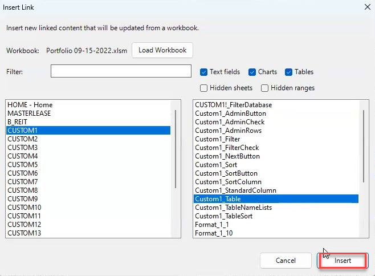
Task: Disable the Tables checkbox
Action: pyautogui.click(x=288, y=72)
